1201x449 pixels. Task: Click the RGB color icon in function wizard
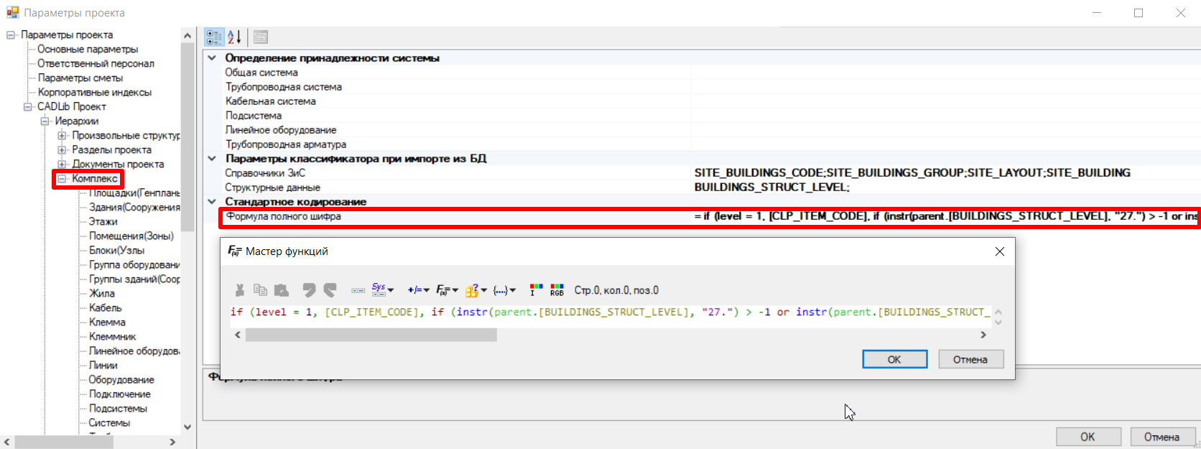point(557,290)
